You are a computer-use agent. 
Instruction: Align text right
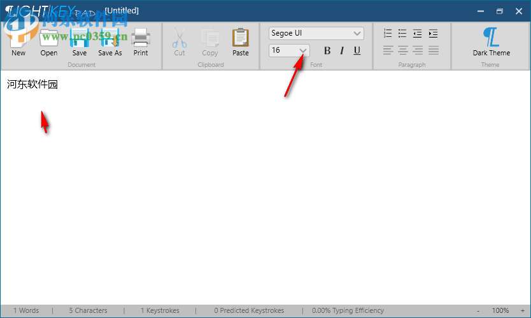click(418, 50)
